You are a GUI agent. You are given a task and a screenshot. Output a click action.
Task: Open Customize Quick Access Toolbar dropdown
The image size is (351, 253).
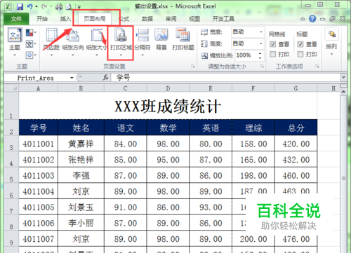point(79,7)
